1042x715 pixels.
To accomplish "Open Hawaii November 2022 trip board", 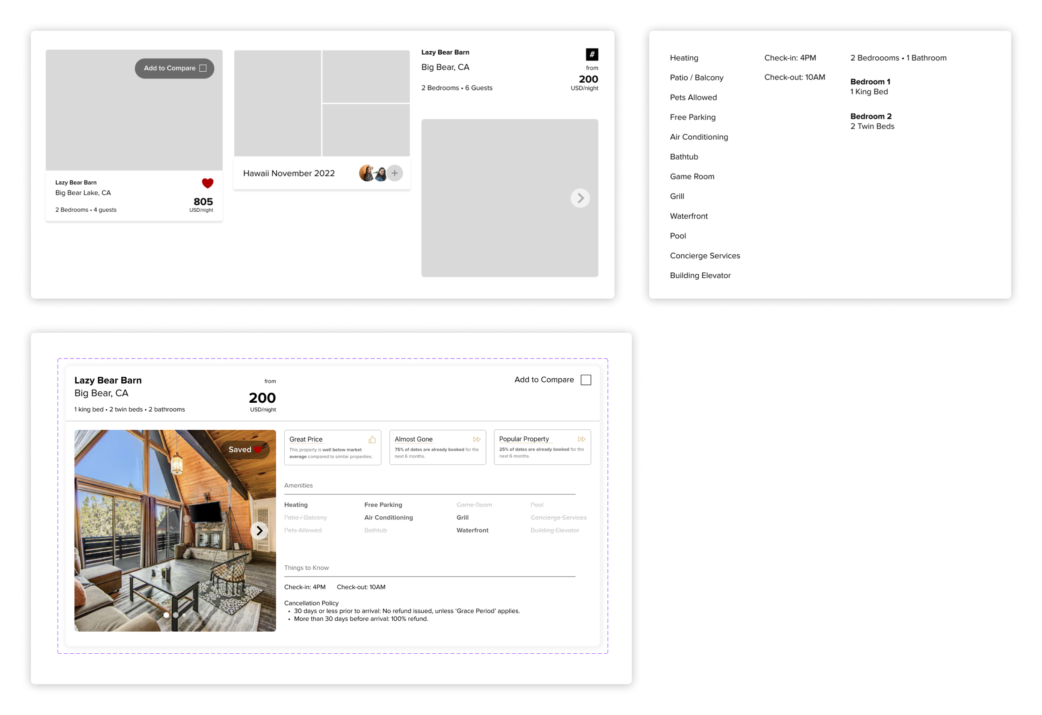I will (289, 173).
